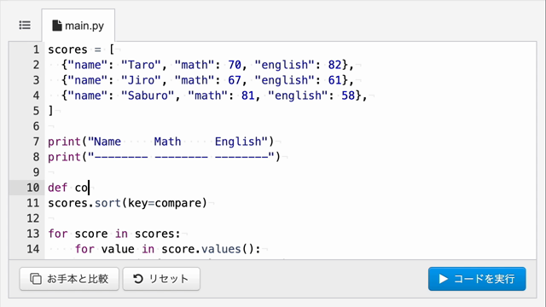The image size is (546, 307).
Task: Click the リセット reset button
Action: pyautogui.click(x=161, y=279)
